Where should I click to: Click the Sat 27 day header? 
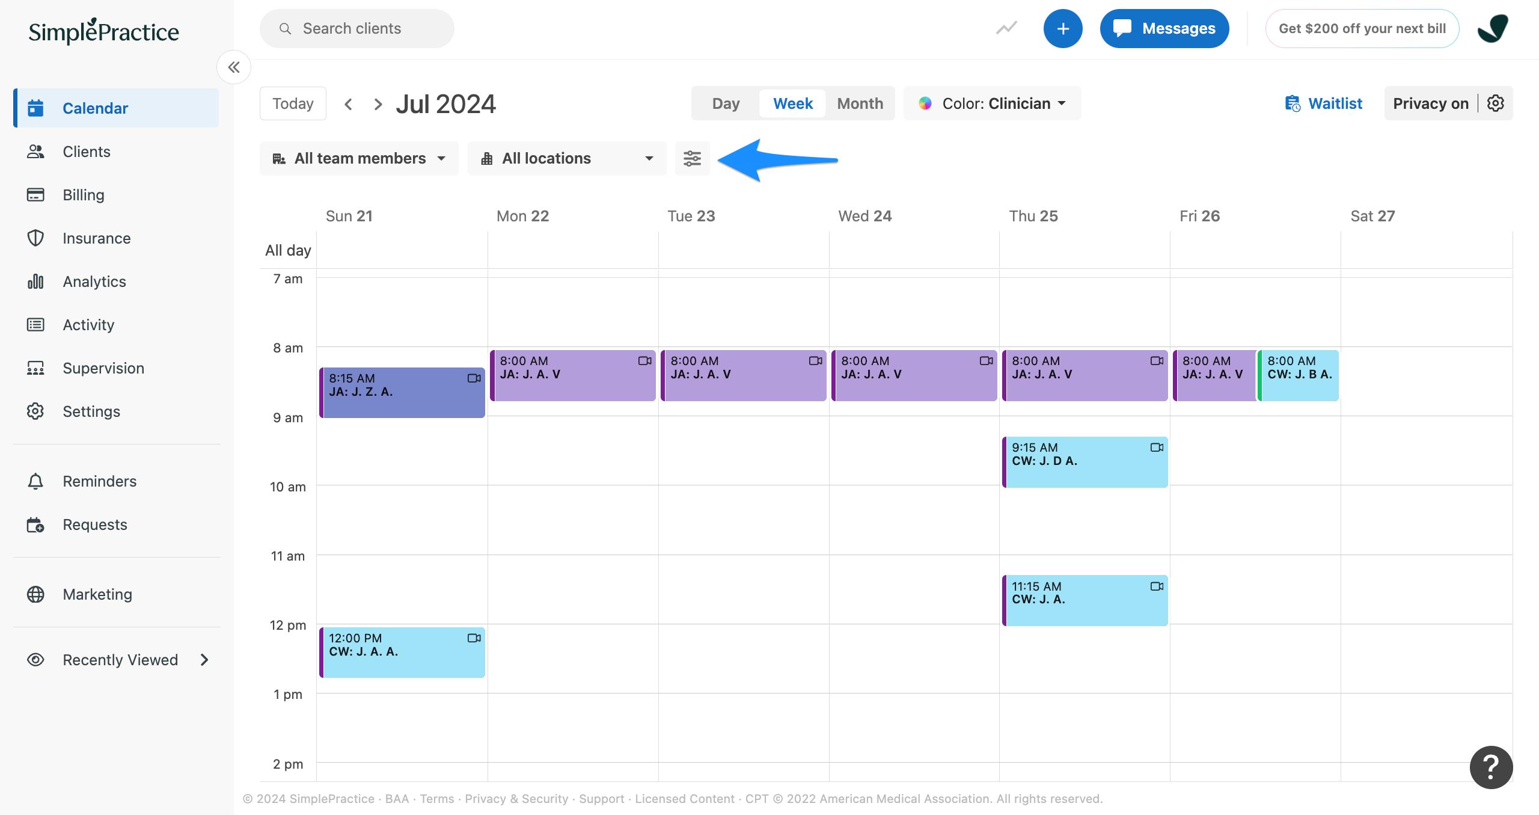pos(1372,216)
